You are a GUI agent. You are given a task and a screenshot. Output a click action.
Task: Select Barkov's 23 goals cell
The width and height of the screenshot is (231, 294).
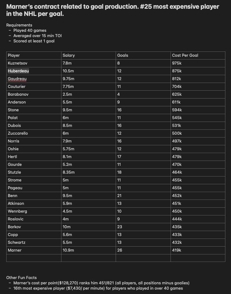(143, 227)
